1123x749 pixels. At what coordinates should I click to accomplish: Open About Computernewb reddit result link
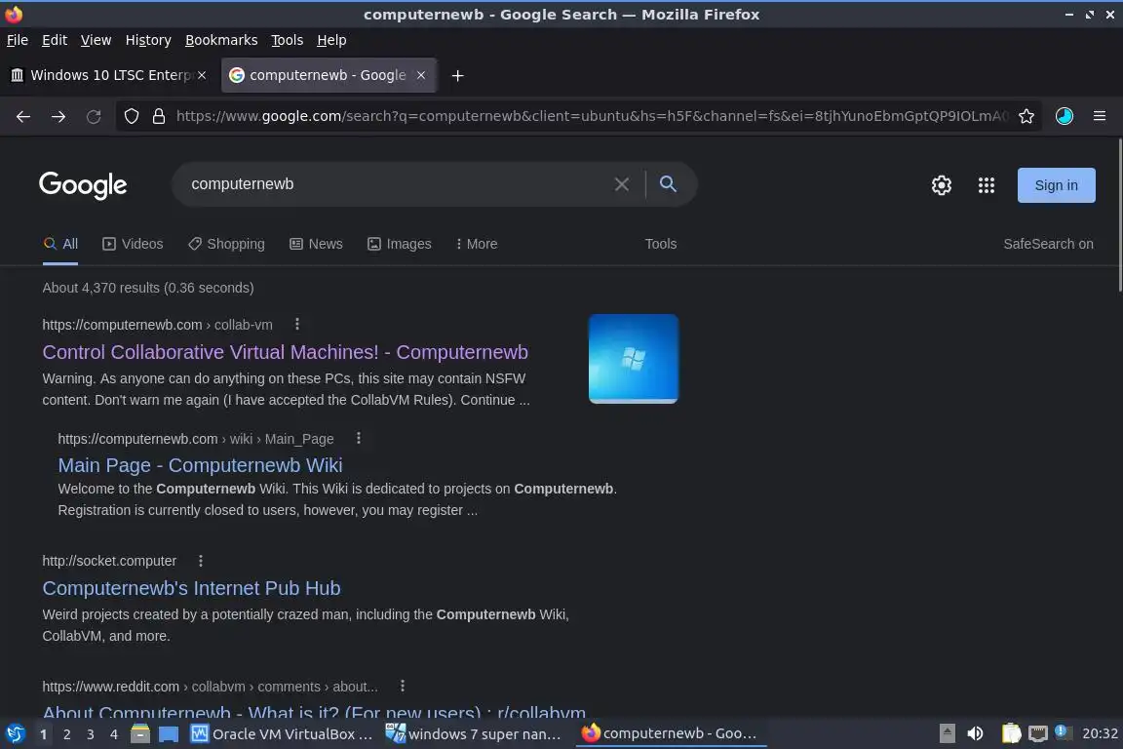pos(314,712)
